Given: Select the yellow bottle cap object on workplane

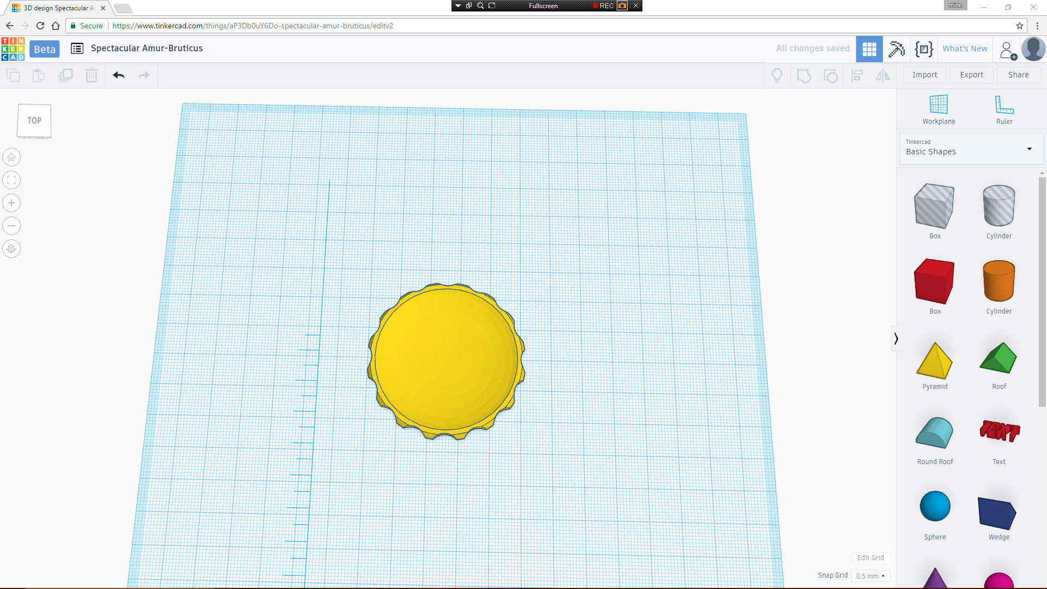Looking at the screenshot, I should 446,361.
